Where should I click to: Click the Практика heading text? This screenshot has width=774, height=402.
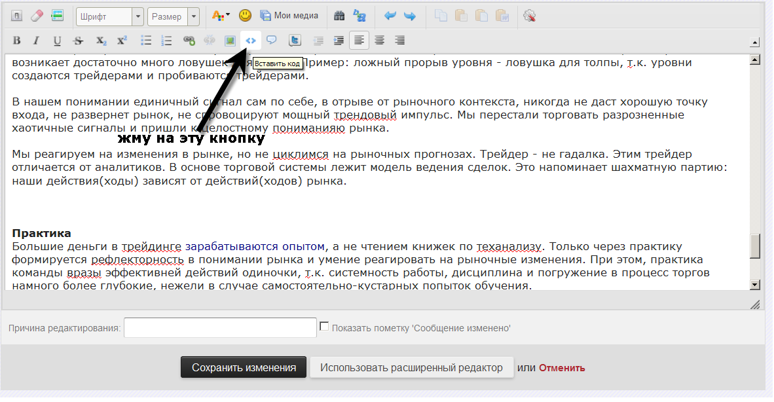click(x=41, y=233)
